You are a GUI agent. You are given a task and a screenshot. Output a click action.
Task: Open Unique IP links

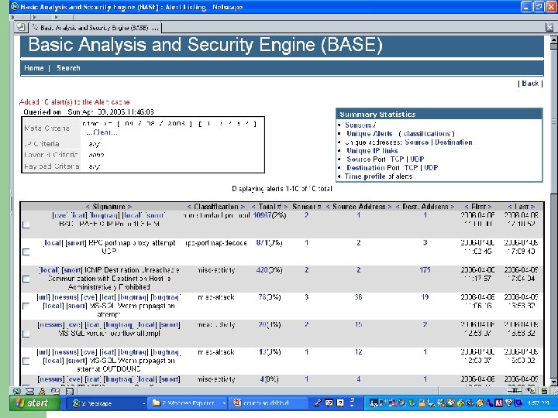pos(372,151)
